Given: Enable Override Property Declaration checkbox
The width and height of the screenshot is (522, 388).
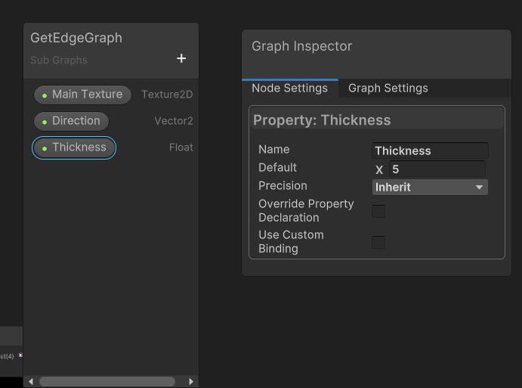Looking at the screenshot, I should (378, 211).
